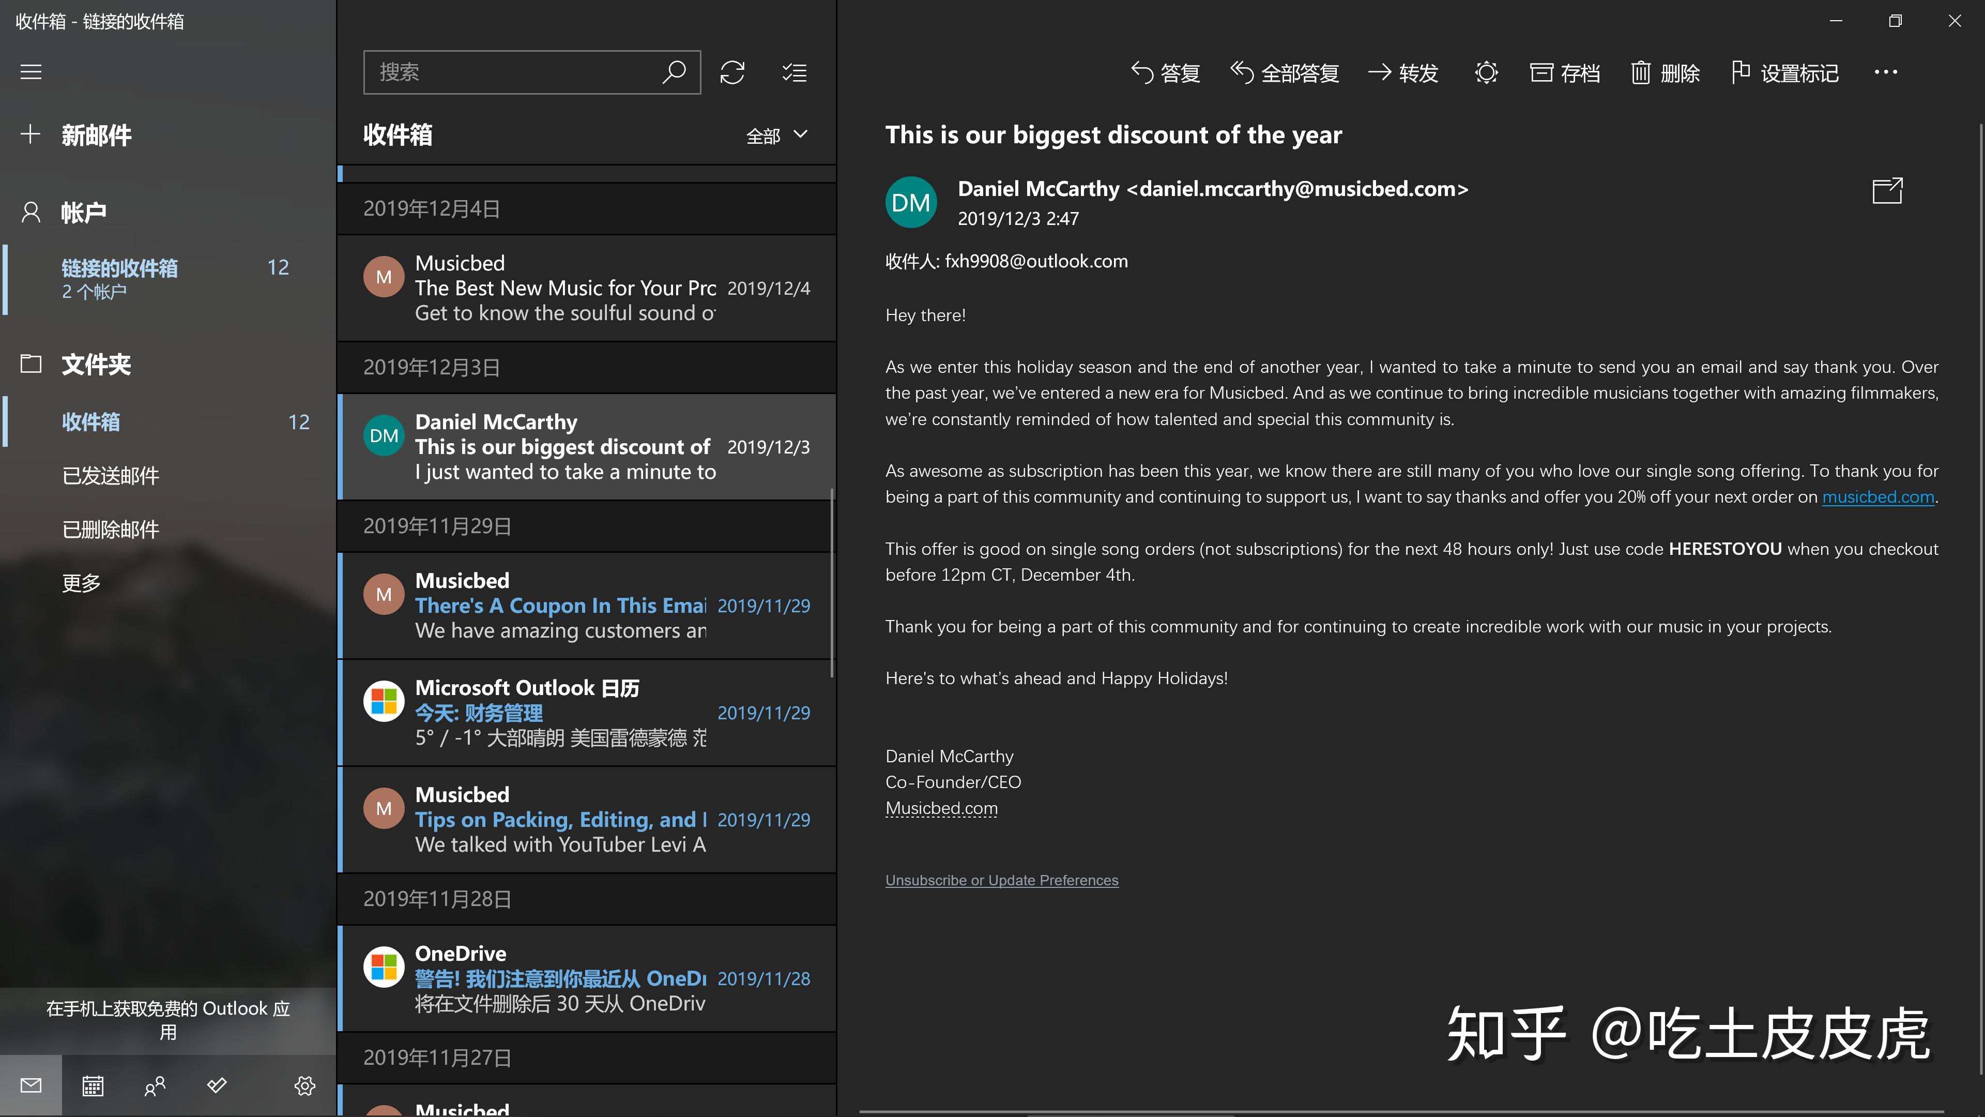Collapse the sidebar with the hamburger menu

(x=31, y=72)
